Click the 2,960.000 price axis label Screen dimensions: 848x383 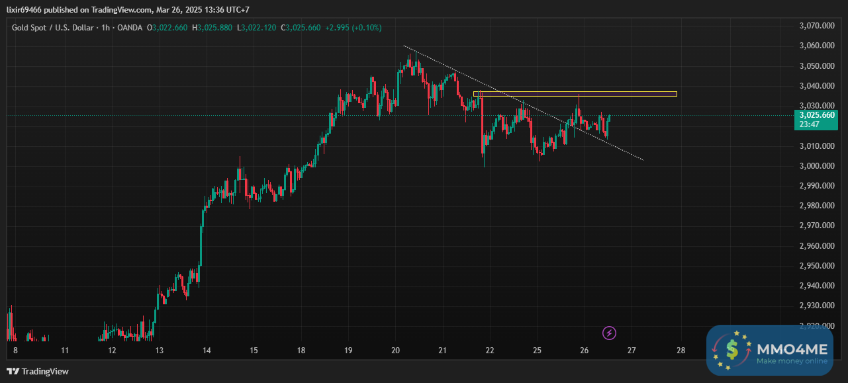point(816,246)
